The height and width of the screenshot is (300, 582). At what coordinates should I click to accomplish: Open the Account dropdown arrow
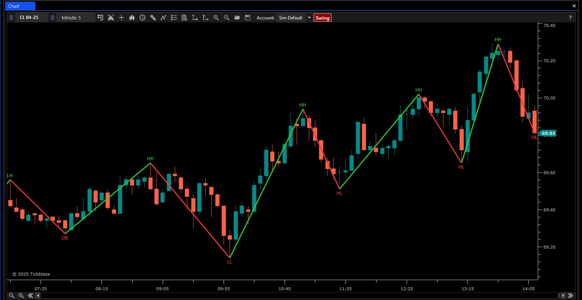click(309, 18)
